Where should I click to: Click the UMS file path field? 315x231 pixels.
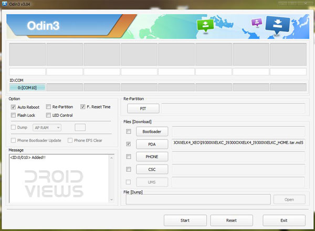pyautogui.click(x=238, y=182)
